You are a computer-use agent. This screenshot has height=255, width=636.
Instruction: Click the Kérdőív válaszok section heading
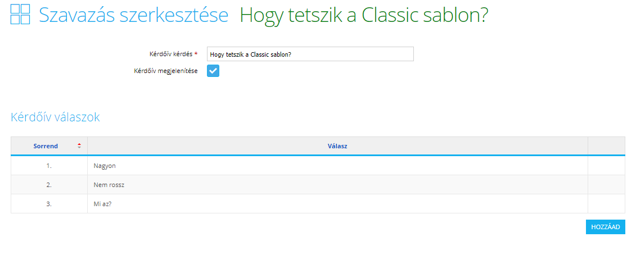[x=55, y=117]
